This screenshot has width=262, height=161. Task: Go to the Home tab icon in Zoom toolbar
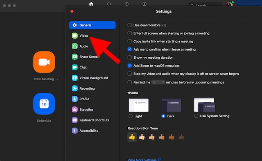91,4
